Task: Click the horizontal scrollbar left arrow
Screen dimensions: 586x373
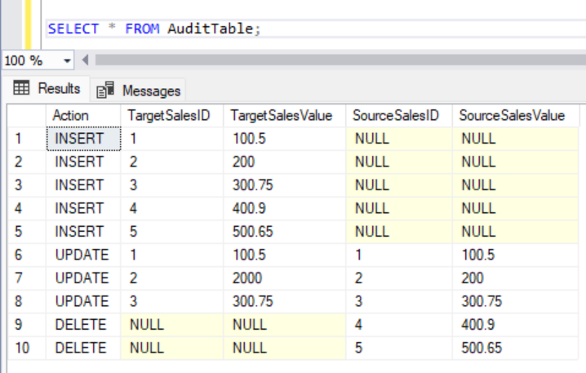Action: [x=86, y=61]
